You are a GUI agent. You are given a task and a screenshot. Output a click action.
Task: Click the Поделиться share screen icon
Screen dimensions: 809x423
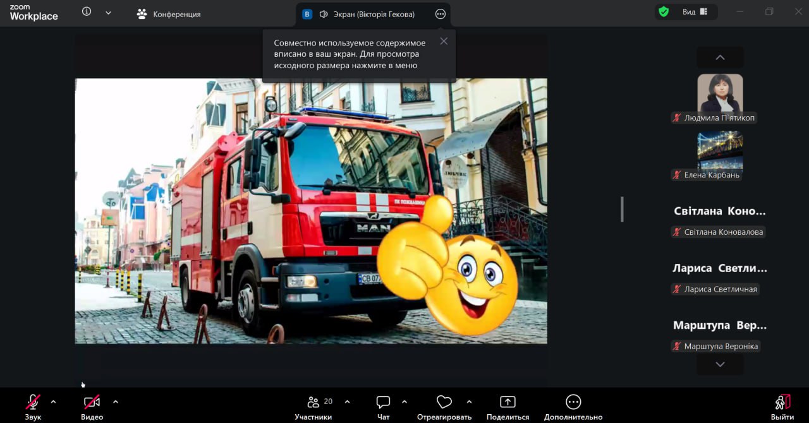click(508, 402)
